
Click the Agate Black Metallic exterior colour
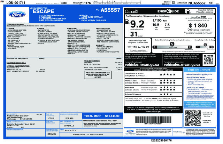92,17
